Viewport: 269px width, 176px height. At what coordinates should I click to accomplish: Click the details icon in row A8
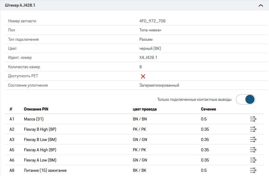coord(253,170)
